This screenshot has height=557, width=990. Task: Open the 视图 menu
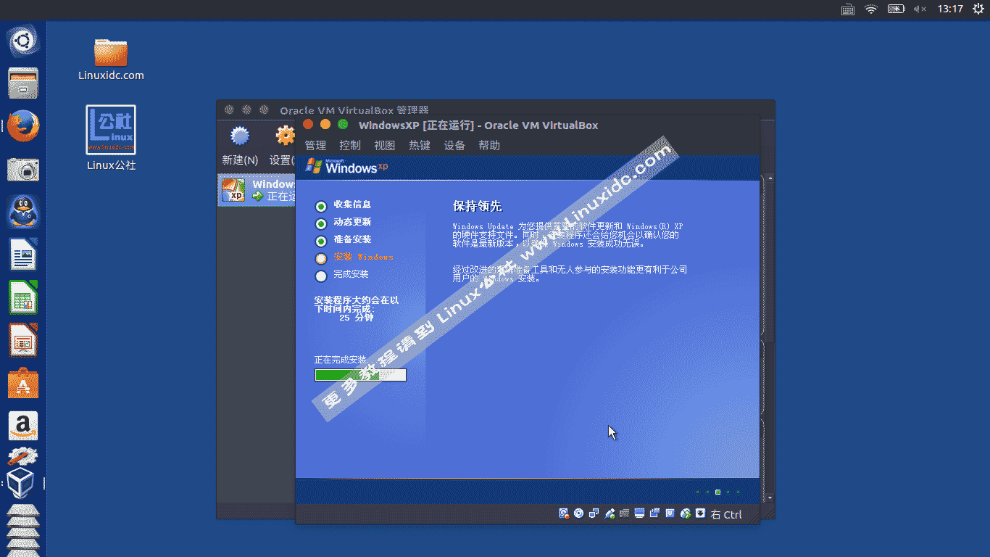click(385, 145)
